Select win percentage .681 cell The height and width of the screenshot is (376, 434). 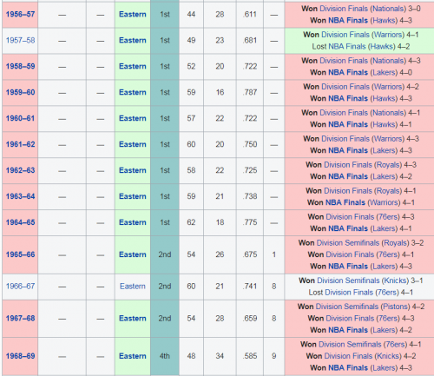[250, 40]
